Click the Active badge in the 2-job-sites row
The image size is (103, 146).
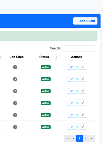click(x=46, y=91)
